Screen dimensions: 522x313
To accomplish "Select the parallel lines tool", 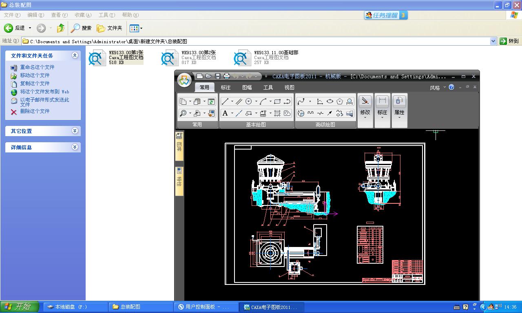I will pyautogui.click(x=239, y=101).
